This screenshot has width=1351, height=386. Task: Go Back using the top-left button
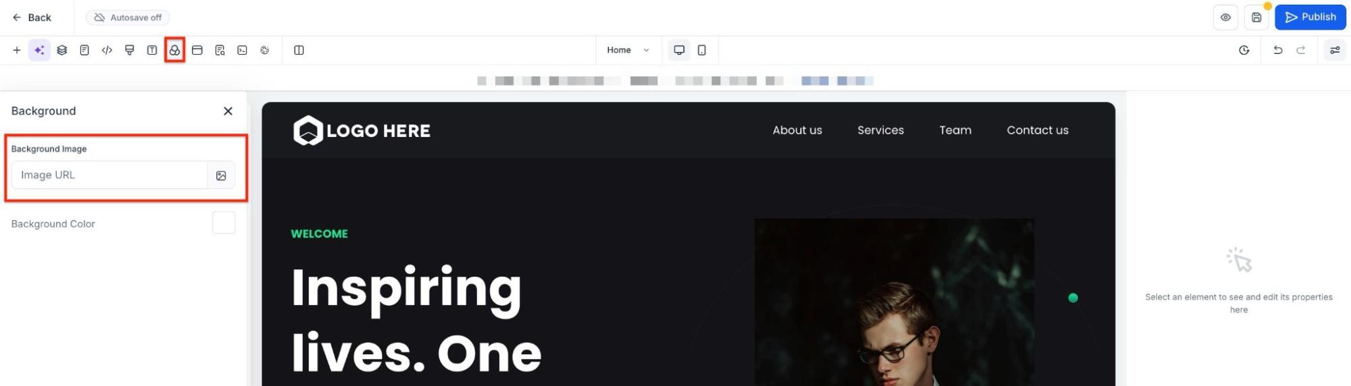(x=32, y=18)
